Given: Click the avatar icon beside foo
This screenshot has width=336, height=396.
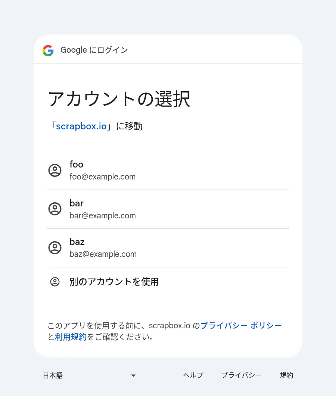Looking at the screenshot, I should click(x=55, y=170).
